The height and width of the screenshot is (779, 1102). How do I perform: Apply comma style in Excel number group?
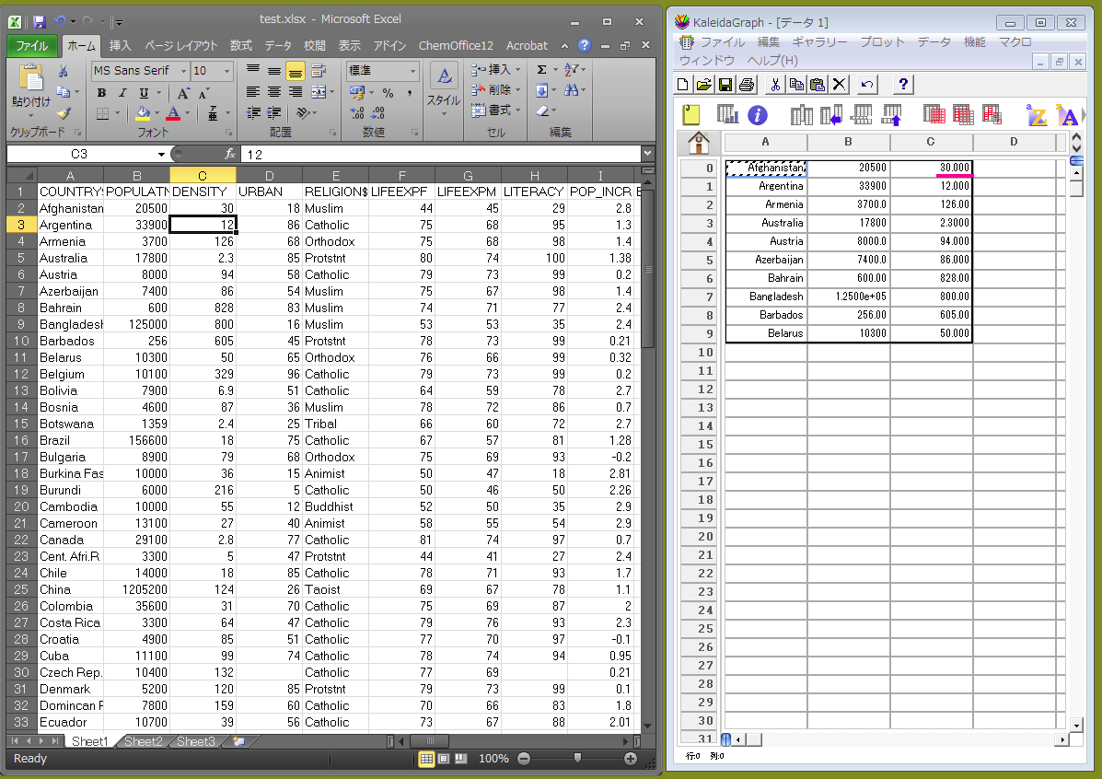tap(409, 93)
